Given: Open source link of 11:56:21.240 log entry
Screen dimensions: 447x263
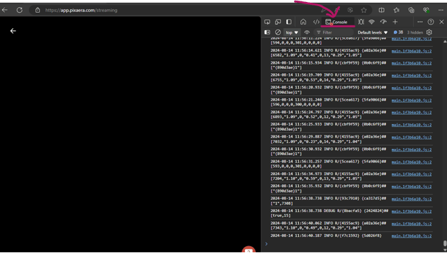Looking at the screenshot, I should coord(411,100).
